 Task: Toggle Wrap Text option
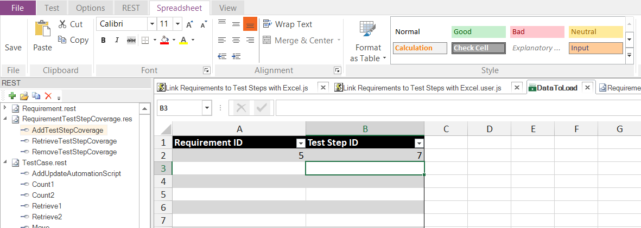point(288,24)
